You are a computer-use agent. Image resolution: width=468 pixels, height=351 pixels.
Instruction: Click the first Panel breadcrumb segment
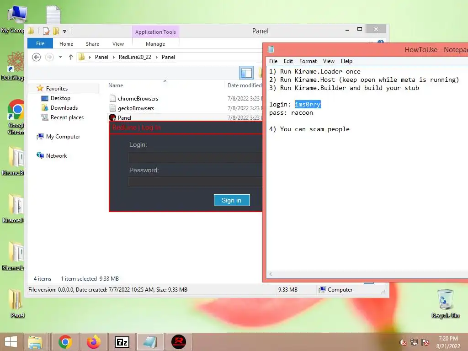[101, 57]
